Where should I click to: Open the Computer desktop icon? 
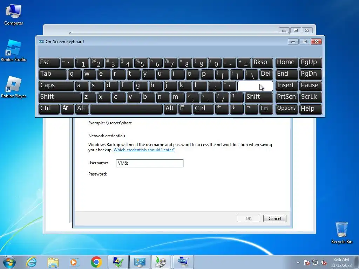(x=14, y=15)
